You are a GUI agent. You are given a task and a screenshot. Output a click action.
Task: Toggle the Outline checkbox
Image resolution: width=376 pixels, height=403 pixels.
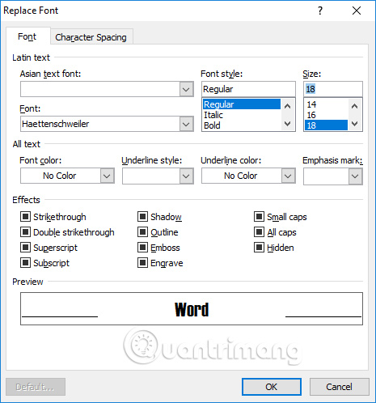tap(142, 232)
